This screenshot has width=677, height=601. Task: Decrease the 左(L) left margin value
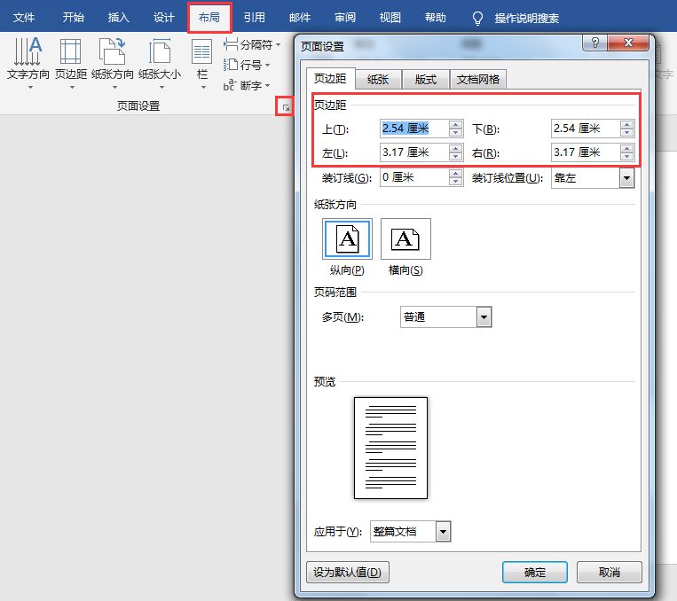pos(455,156)
